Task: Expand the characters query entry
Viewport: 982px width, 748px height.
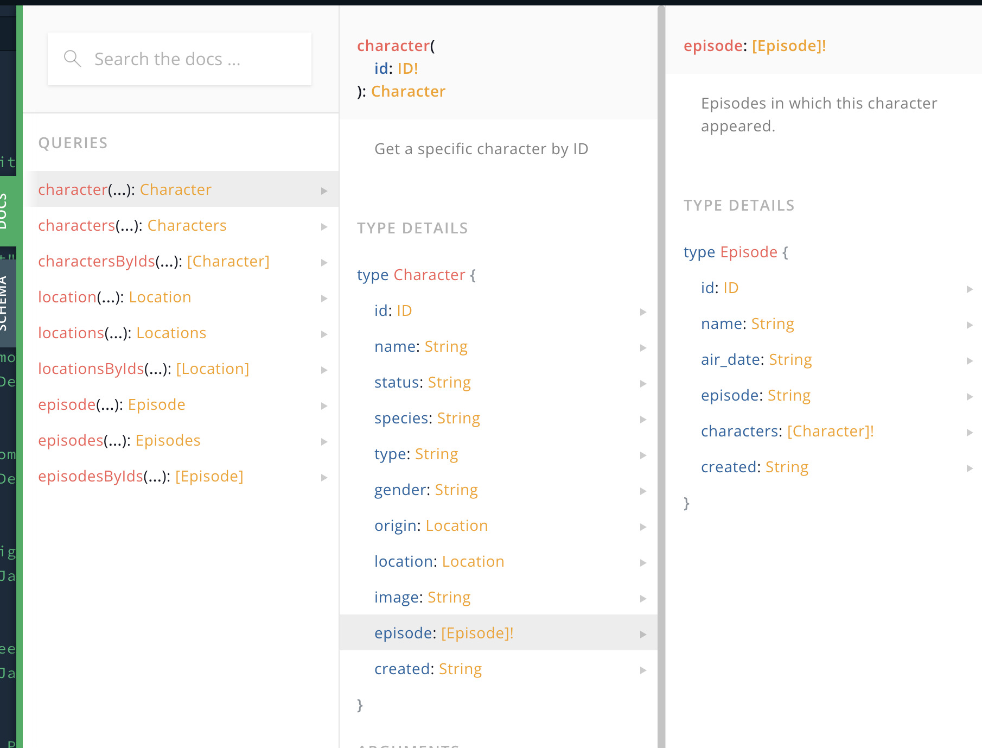Action: (x=324, y=226)
